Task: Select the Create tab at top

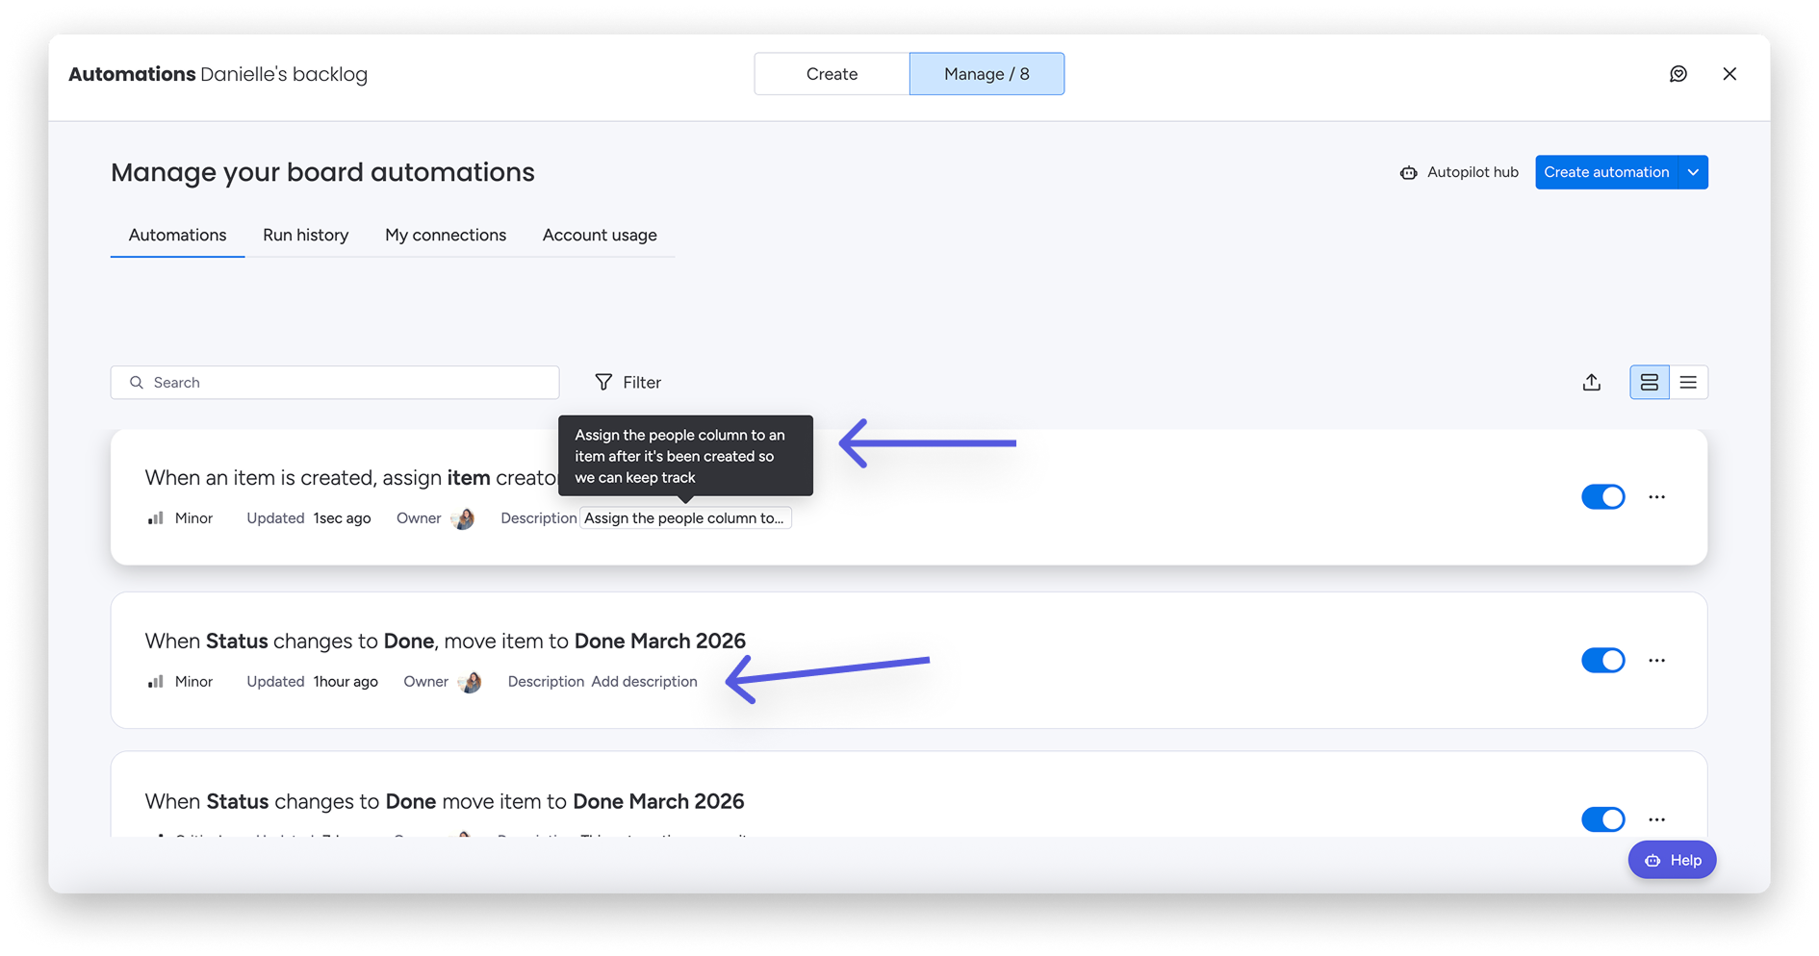Action: coord(832,74)
